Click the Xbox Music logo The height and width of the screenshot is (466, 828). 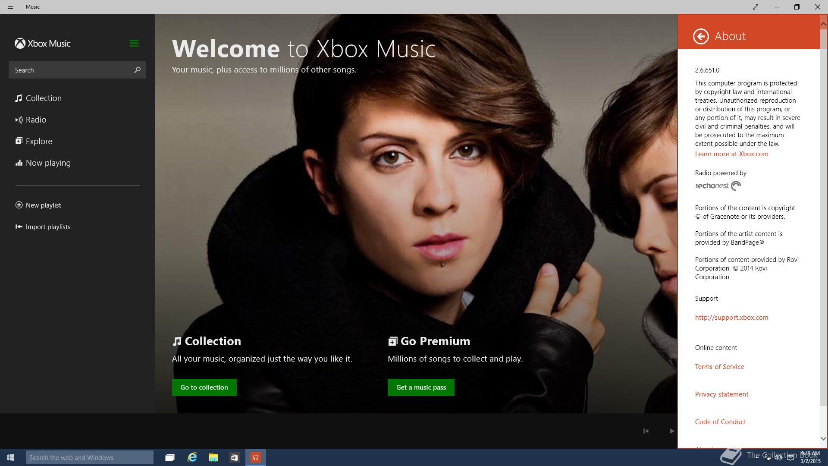43,44
